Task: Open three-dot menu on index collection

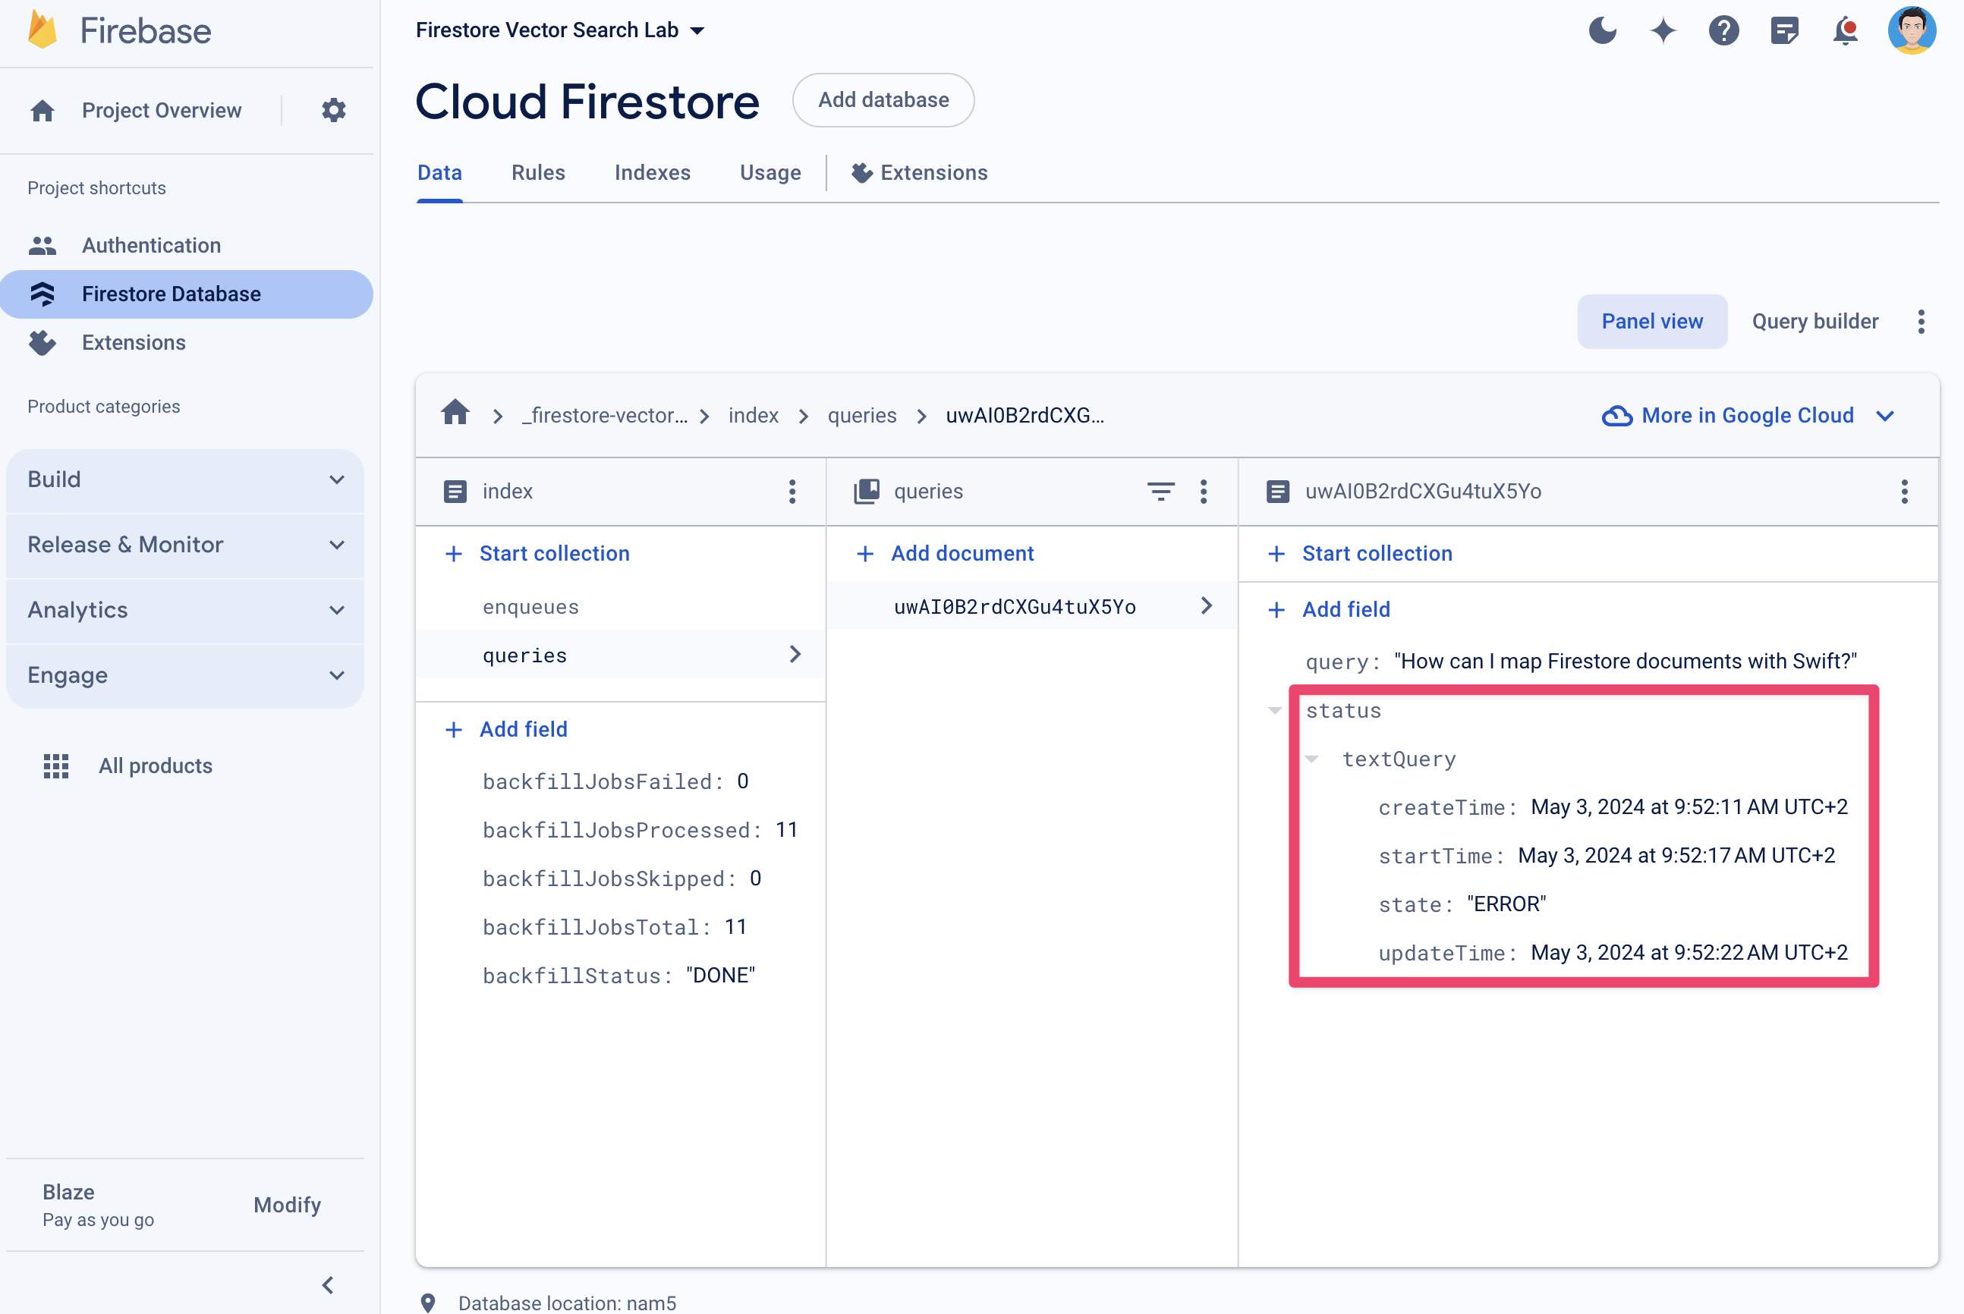Action: pyautogui.click(x=792, y=490)
